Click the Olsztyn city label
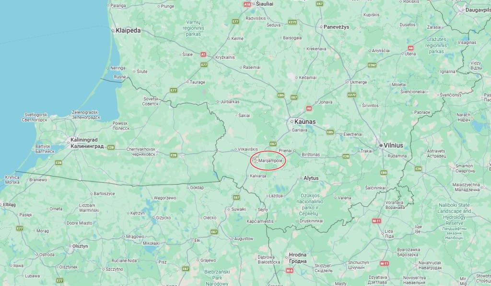Viewport: 491px width, 286px height. coord(80,246)
